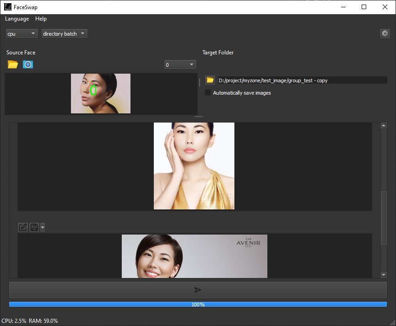This screenshot has width=396, height=326.
Task: Open the directory batch mode dropdown
Action: pyautogui.click(x=65, y=33)
